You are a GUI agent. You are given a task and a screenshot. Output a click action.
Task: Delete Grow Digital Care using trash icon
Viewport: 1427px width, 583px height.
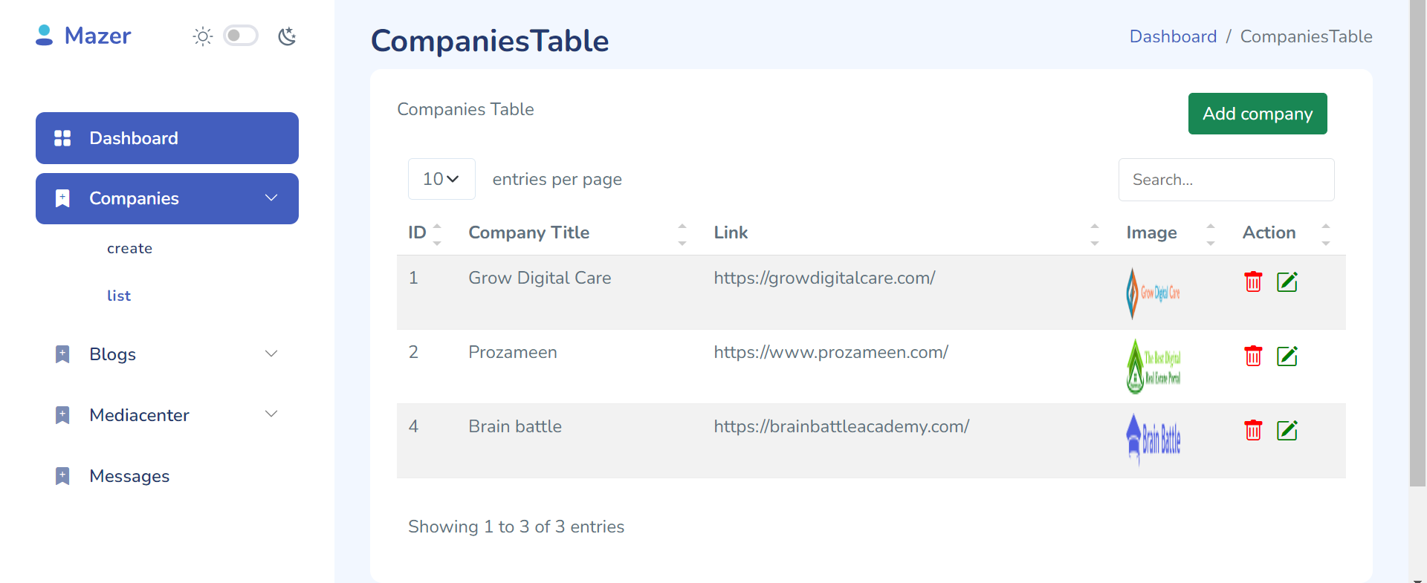1253,281
